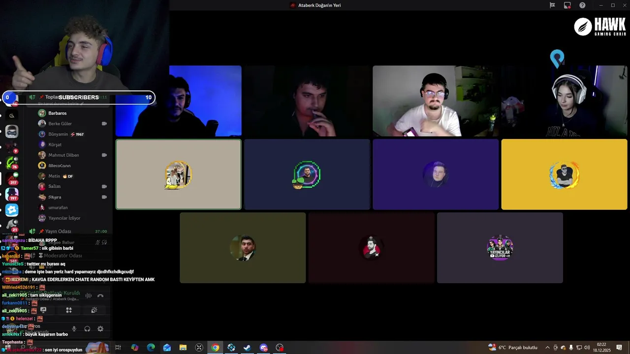Open the blue splat server icon
Screen dimensions: 630x354
point(12,210)
